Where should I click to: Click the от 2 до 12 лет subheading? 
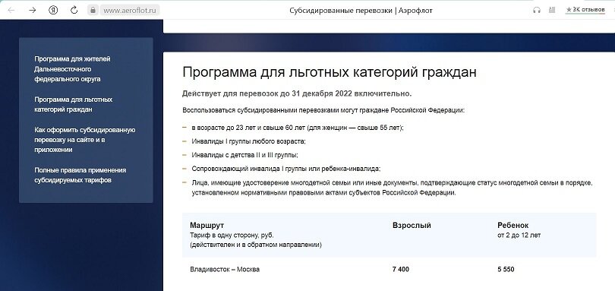pyautogui.click(x=519, y=236)
